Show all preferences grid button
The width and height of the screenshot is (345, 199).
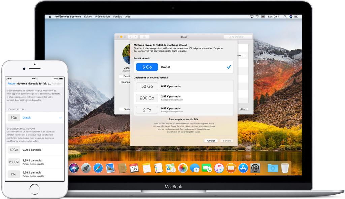(x=145, y=37)
